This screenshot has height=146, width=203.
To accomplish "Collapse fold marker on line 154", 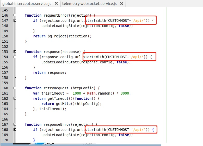I will (x=15, y=57).
